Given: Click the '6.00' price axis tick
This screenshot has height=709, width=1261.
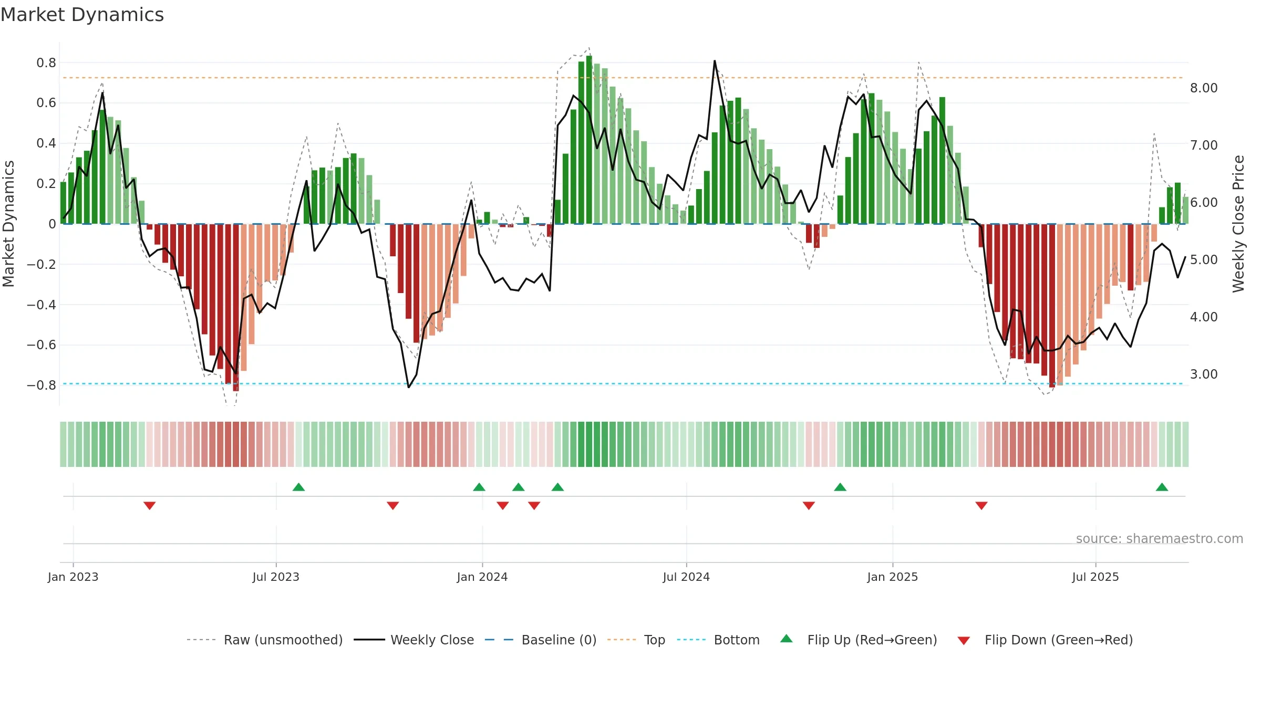Looking at the screenshot, I should pyautogui.click(x=1204, y=202).
